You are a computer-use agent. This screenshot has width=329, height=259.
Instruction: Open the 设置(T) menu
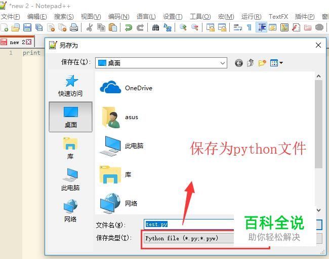[173, 17]
